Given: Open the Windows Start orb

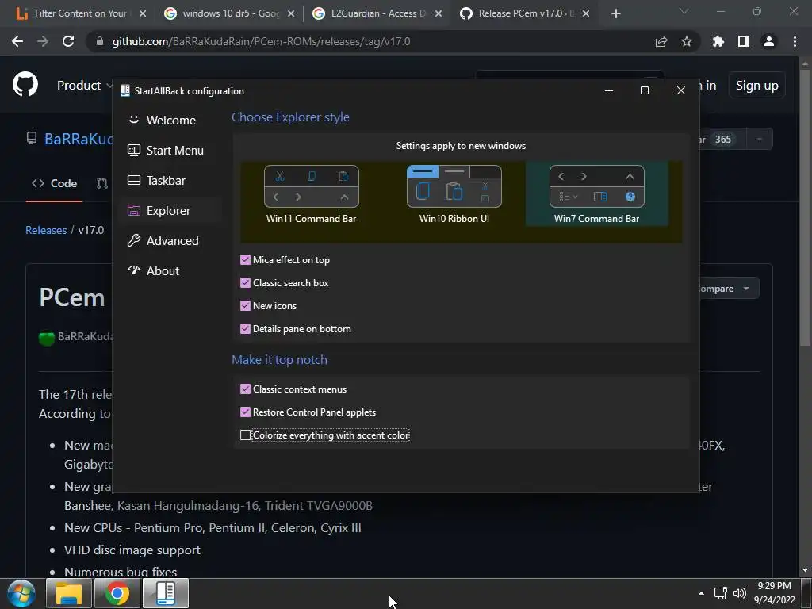Looking at the screenshot, I should click(x=21, y=593).
